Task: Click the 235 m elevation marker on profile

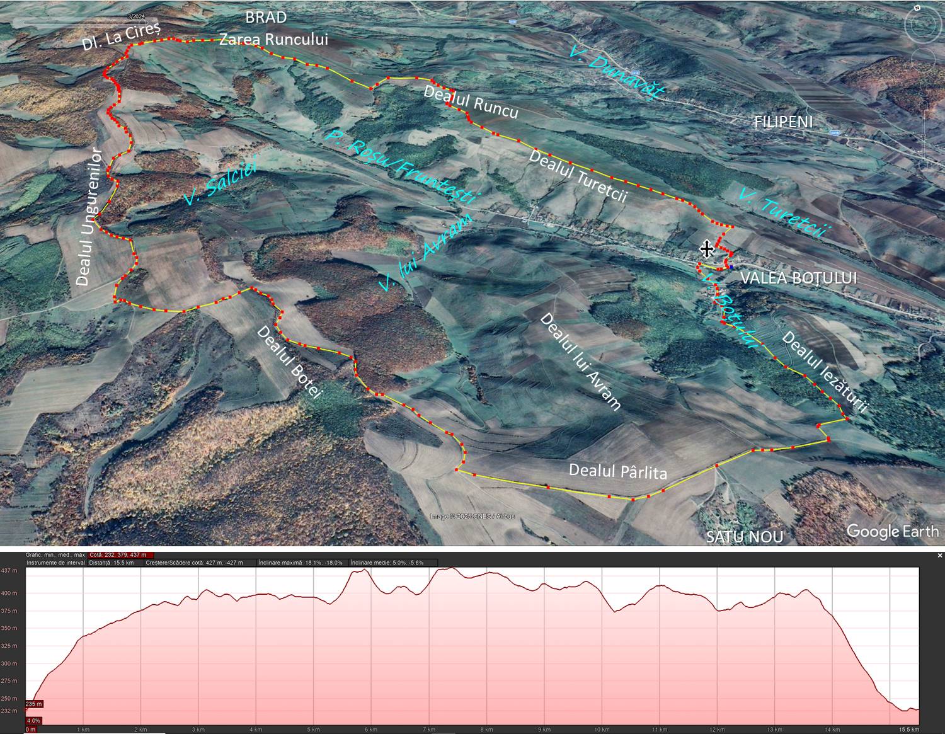Action: pos(34,704)
